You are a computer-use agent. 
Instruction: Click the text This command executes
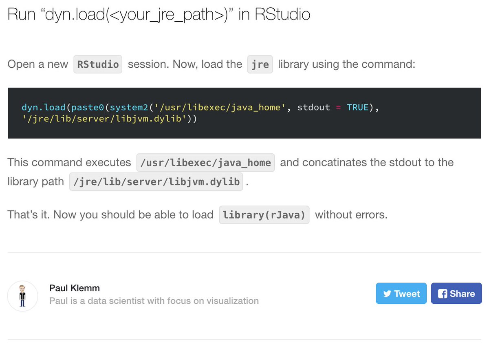coord(69,162)
